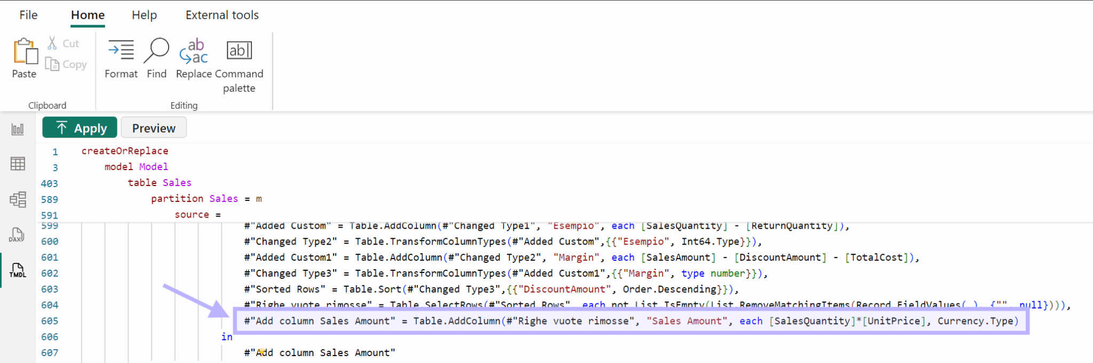
Task: Click Int64.Type on line 600
Action: 711,241
